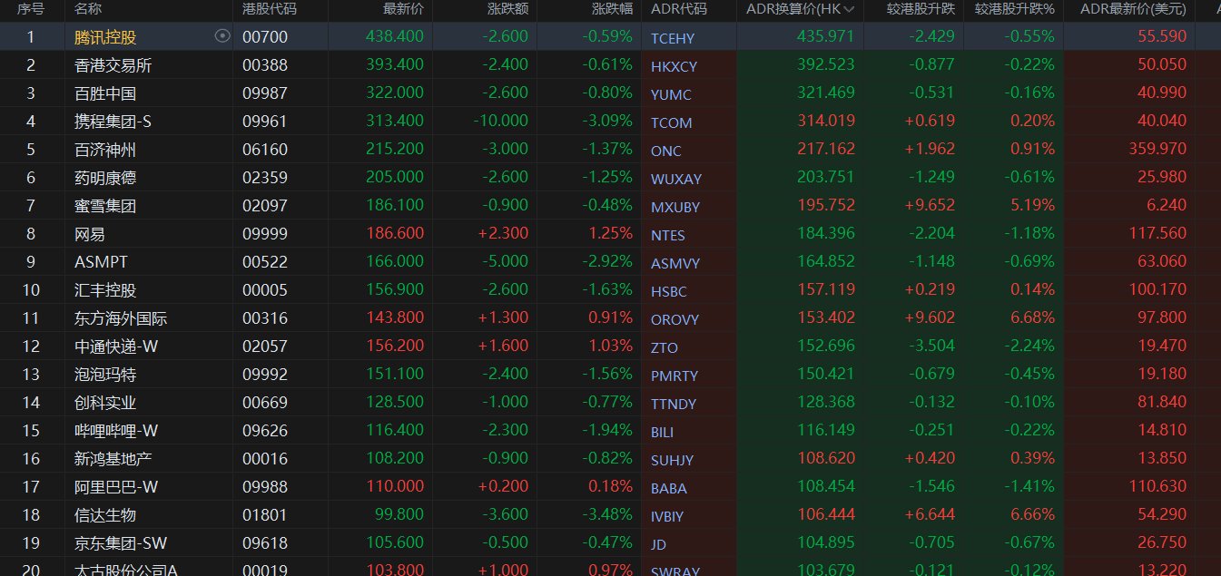This screenshot has height=576, width=1221.
Task: Click the TTNDY ADR code
Action: click(675, 404)
